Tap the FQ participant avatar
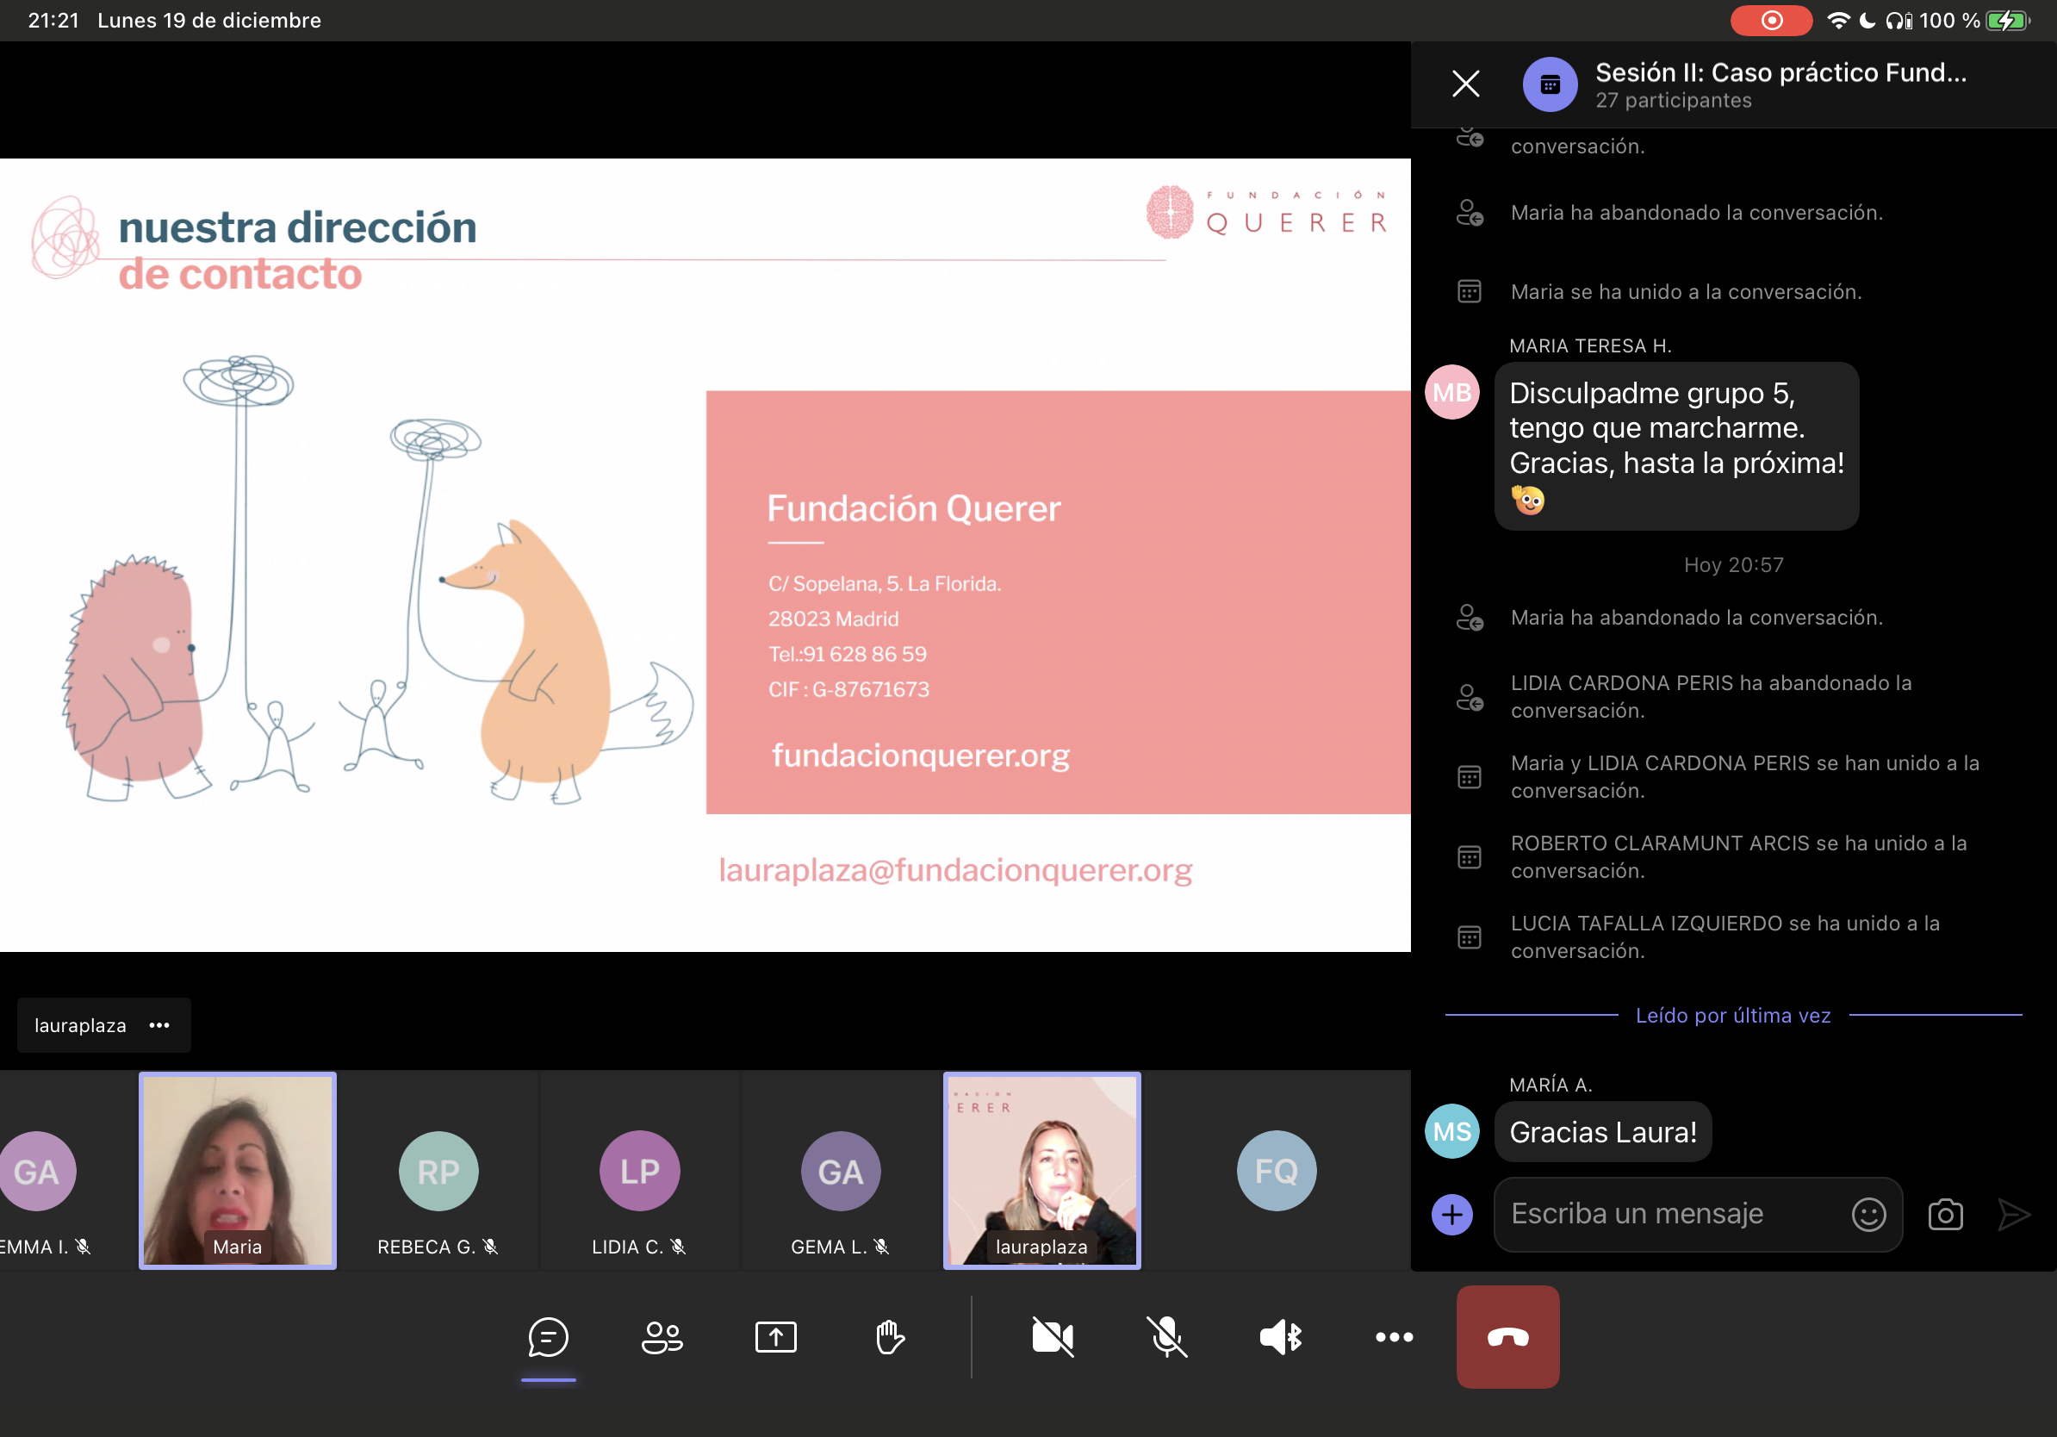 pyautogui.click(x=1277, y=1171)
